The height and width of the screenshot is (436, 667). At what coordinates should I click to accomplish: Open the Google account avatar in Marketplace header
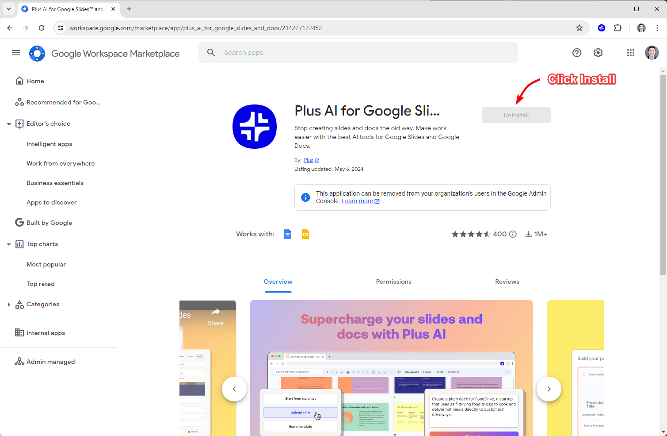[652, 53]
